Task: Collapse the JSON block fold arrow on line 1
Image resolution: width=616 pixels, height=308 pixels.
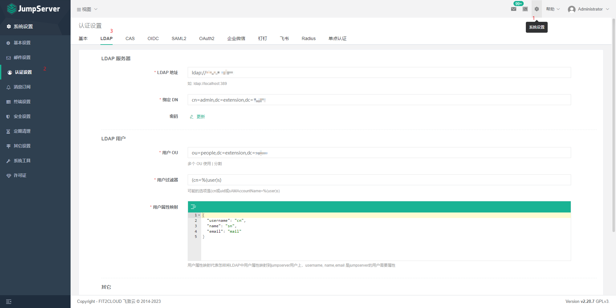Action: (x=199, y=215)
